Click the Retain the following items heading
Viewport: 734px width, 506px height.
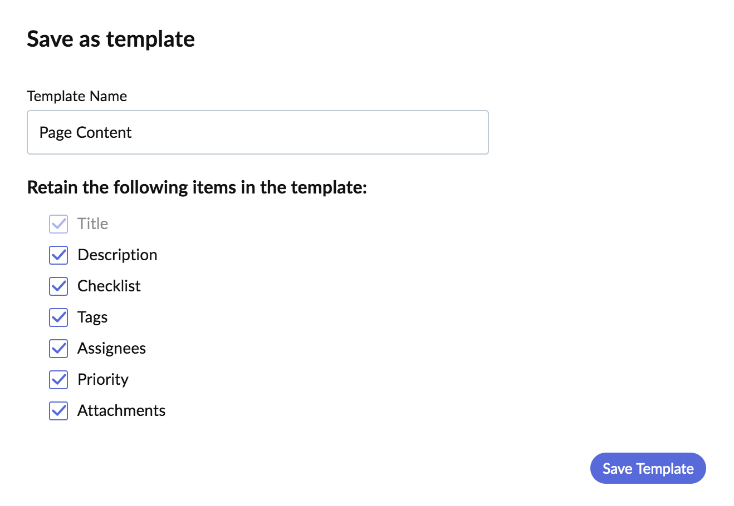(197, 187)
